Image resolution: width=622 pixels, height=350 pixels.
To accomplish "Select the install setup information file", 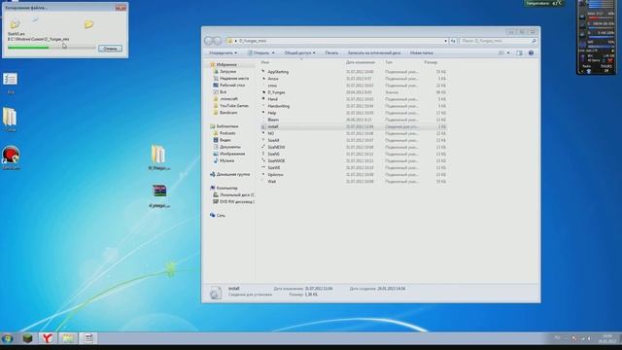I will 354,126.
